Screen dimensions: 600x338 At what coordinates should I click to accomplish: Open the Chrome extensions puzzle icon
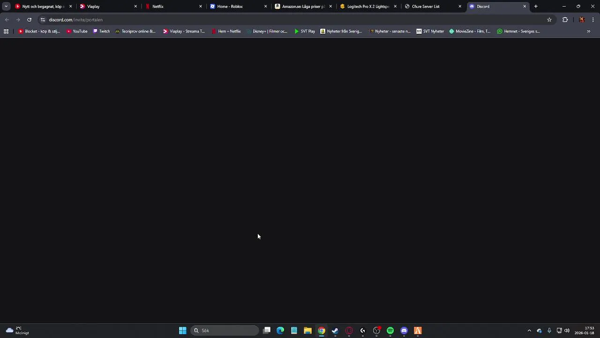pyautogui.click(x=565, y=20)
